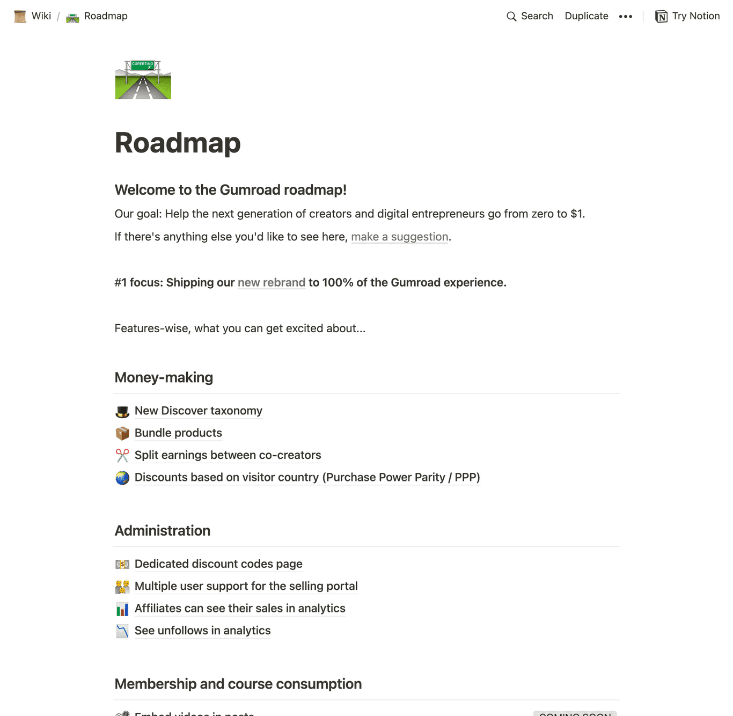Image resolution: width=733 pixels, height=716 pixels.
Task: Open the Dedicated discount codes page item
Action: click(x=218, y=564)
